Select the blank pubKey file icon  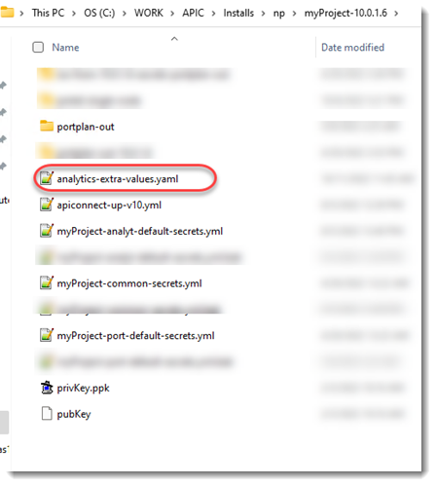click(47, 414)
